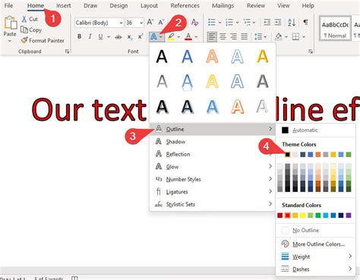This screenshot has height=280, width=360.
Task: Toggle Show/Hide paragraph marks
Action: coord(306,22)
